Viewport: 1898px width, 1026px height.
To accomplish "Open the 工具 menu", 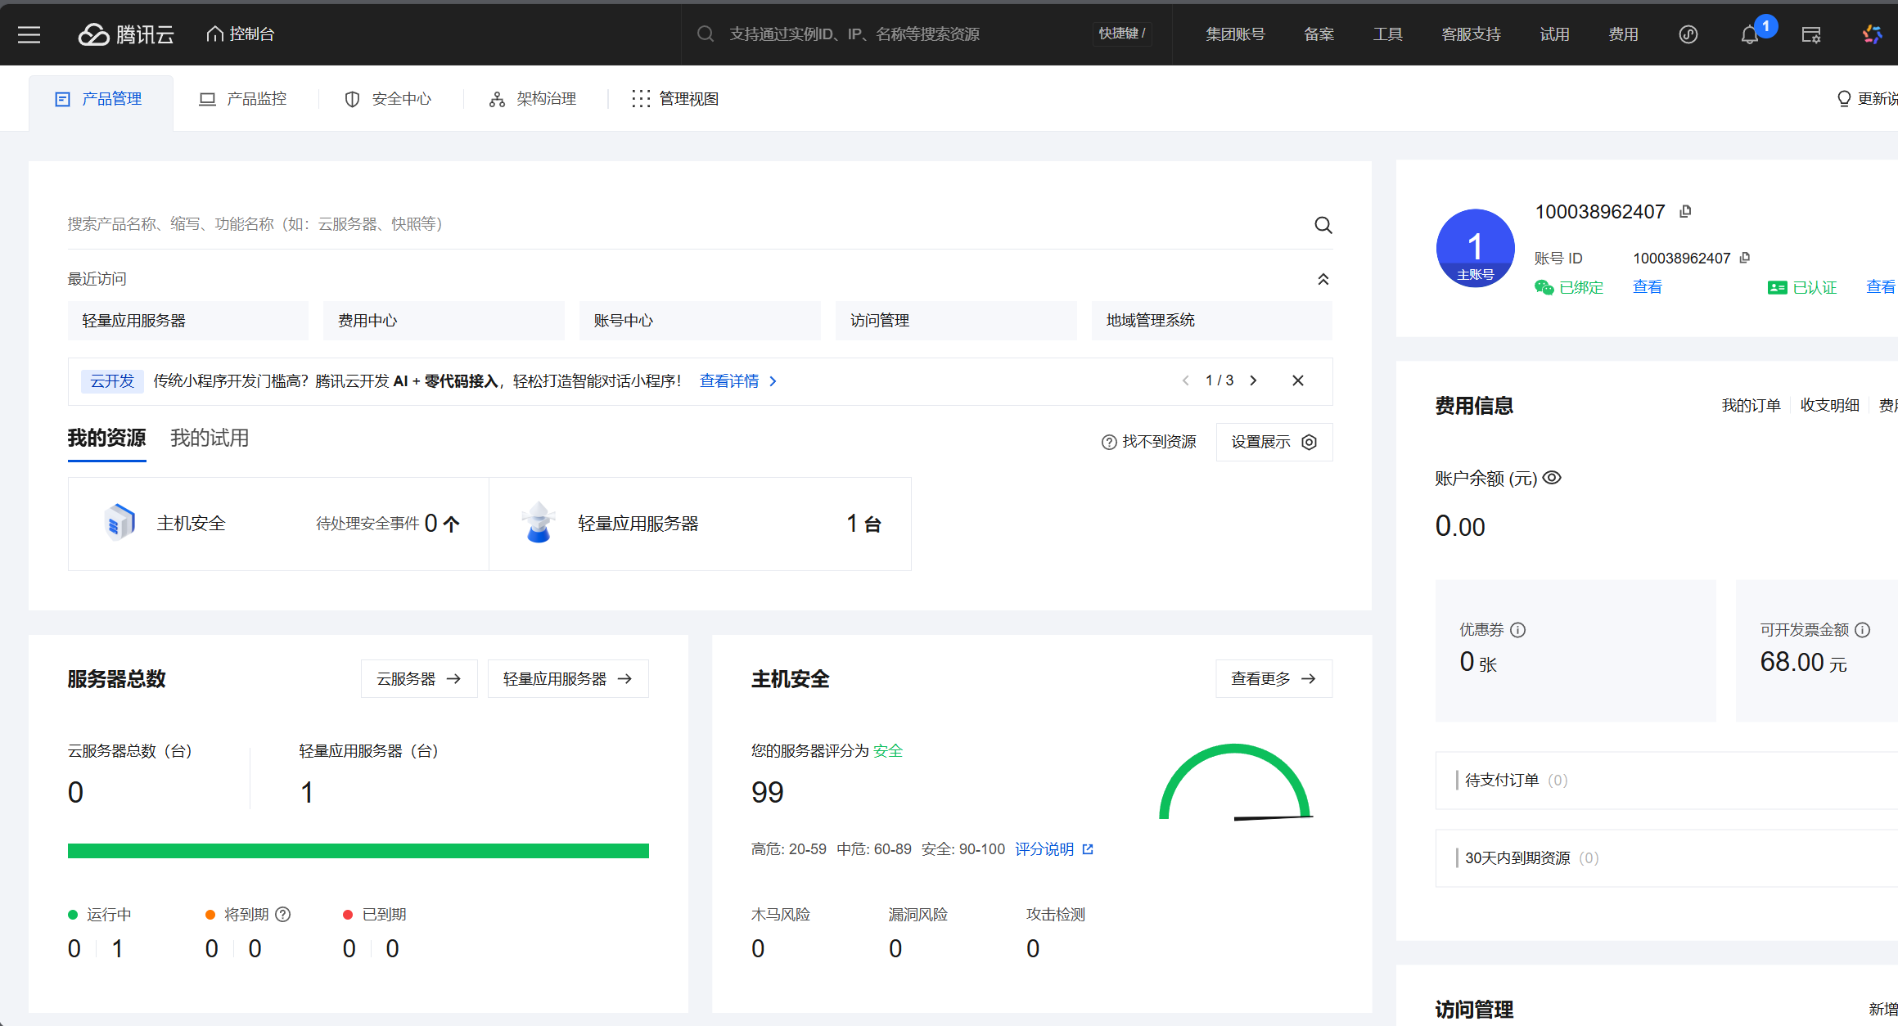I will [1387, 34].
